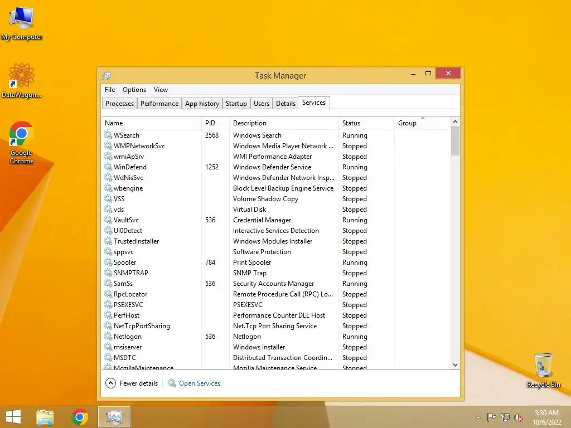Click the scrollbar up arrow

[455, 121]
